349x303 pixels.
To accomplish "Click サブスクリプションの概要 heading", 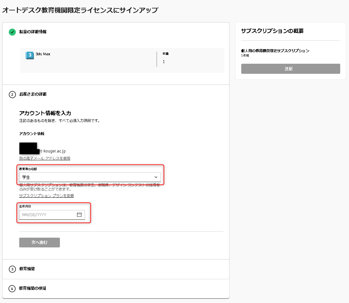I will point(272,31).
